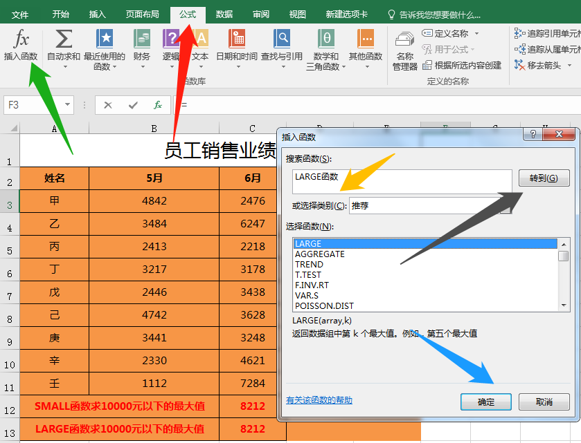The height and width of the screenshot is (443, 581).
Task: Switch to the Data (数据) tab
Action: click(x=224, y=15)
